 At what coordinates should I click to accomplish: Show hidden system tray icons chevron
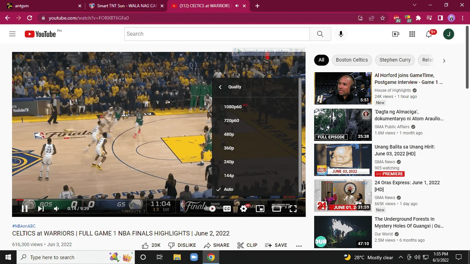point(400,257)
